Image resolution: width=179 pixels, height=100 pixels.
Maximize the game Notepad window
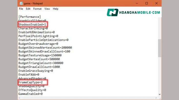(147, 3)
